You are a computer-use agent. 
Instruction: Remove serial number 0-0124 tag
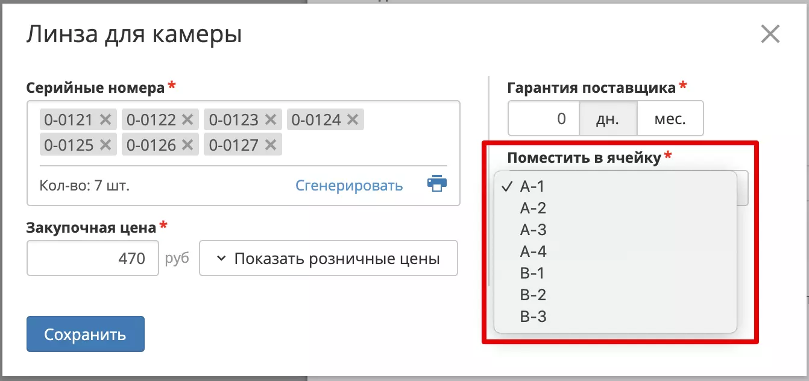pos(353,120)
